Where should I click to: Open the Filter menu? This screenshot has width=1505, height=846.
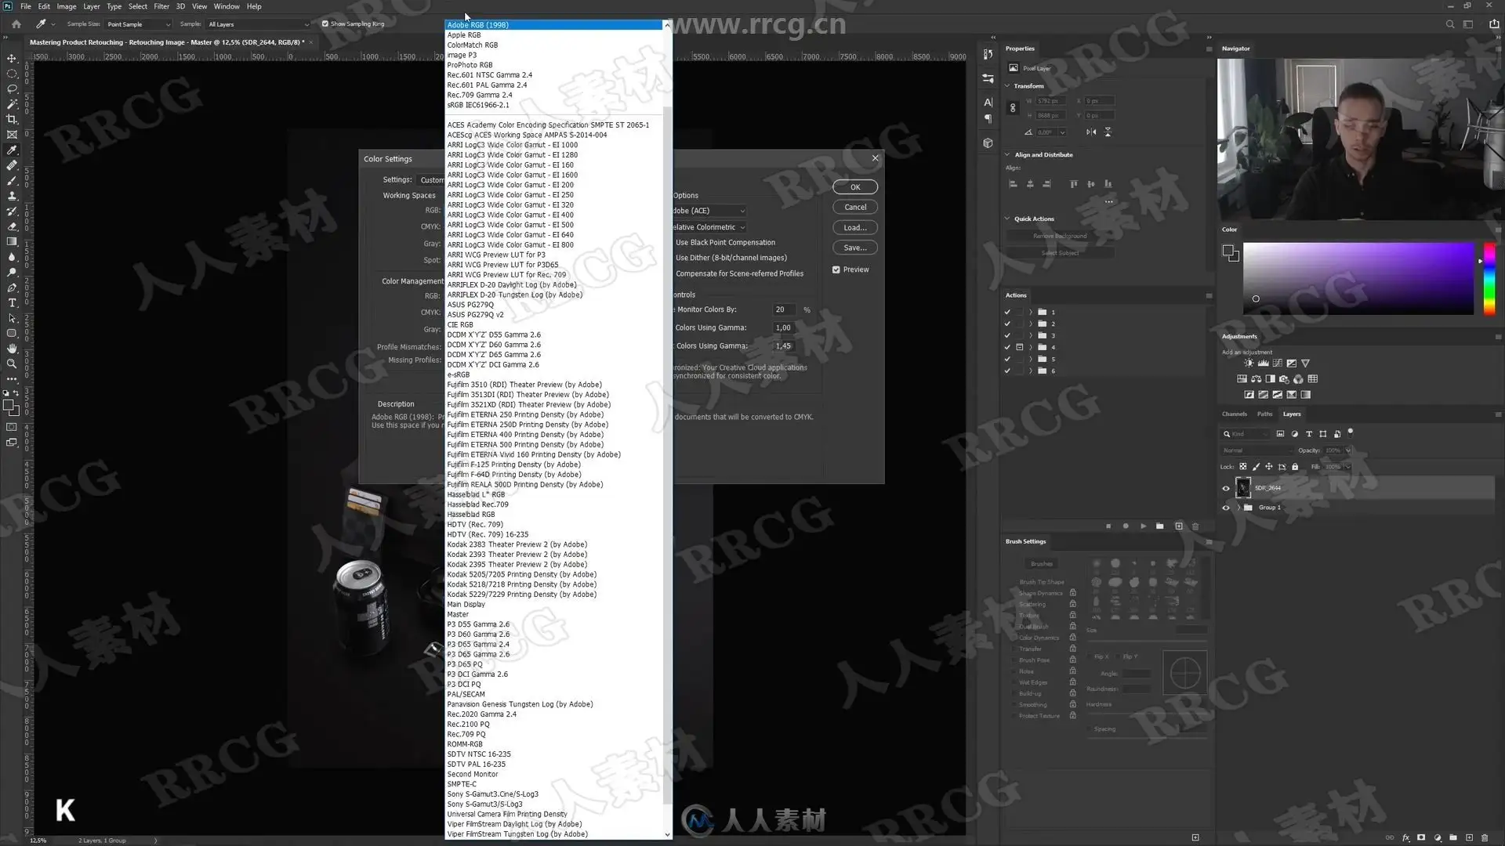tap(161, 6)
